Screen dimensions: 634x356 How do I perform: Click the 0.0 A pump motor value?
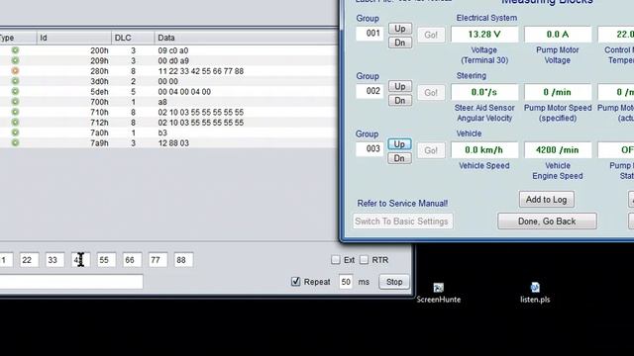558,35
